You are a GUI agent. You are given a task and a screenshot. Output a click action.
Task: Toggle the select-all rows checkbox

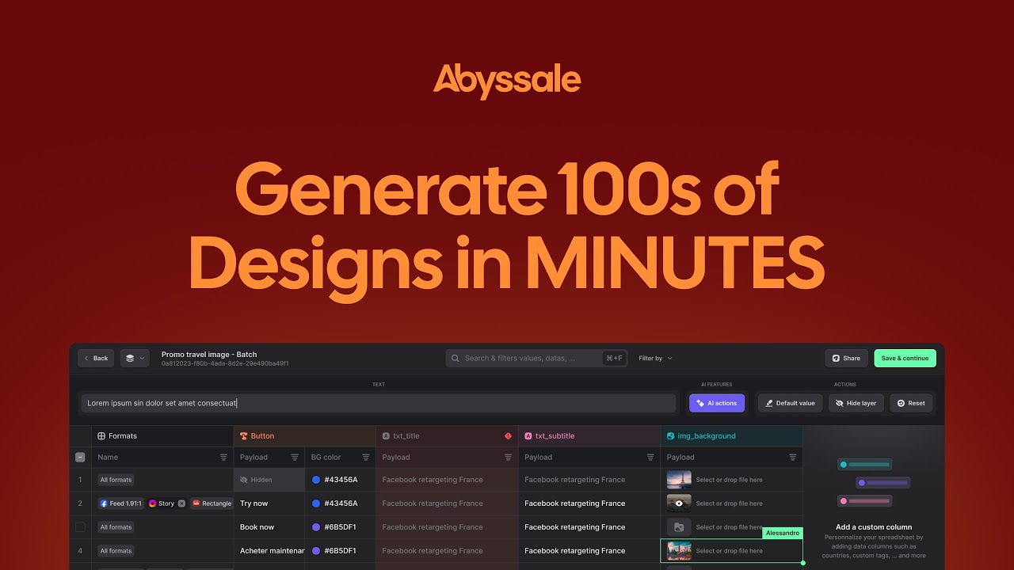tap(80, 457)
